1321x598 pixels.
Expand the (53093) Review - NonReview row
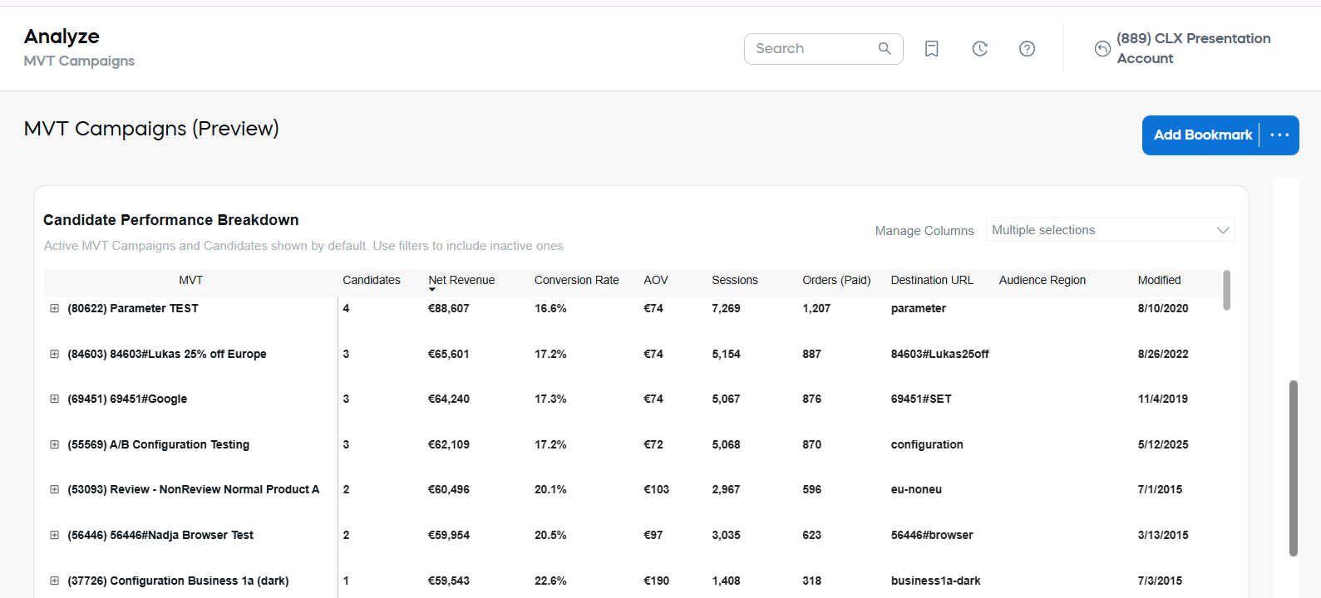coord(54,489)
